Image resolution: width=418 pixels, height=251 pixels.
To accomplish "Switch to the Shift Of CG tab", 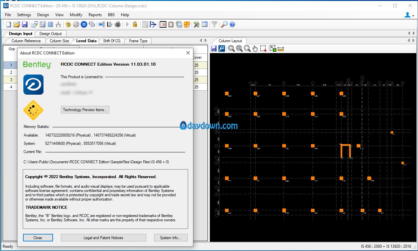I will pos(112,41).
